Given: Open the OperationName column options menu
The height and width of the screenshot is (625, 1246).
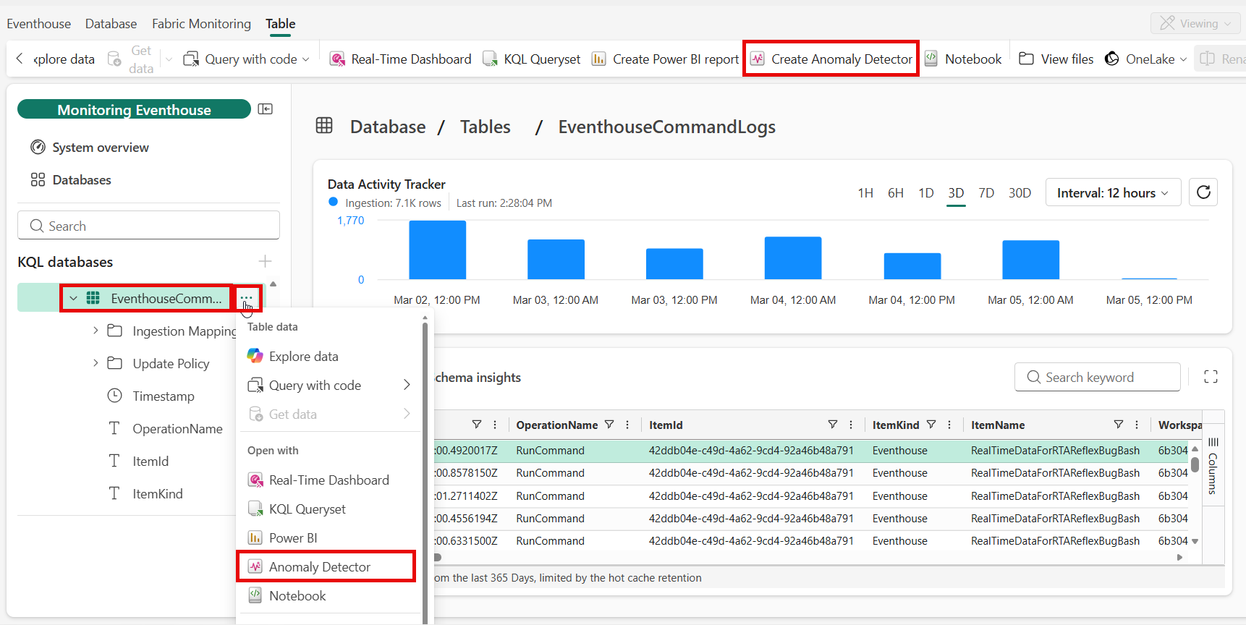Looking at the screenshot, I should (627, 425).
